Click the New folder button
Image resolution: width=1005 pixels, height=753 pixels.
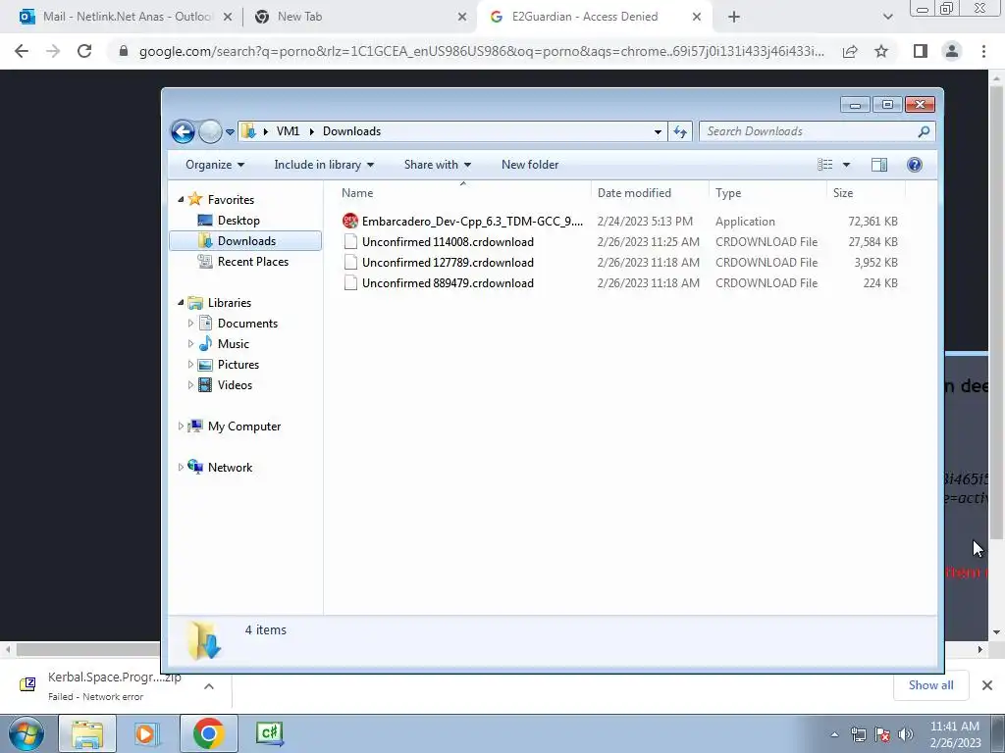[530, 165]
